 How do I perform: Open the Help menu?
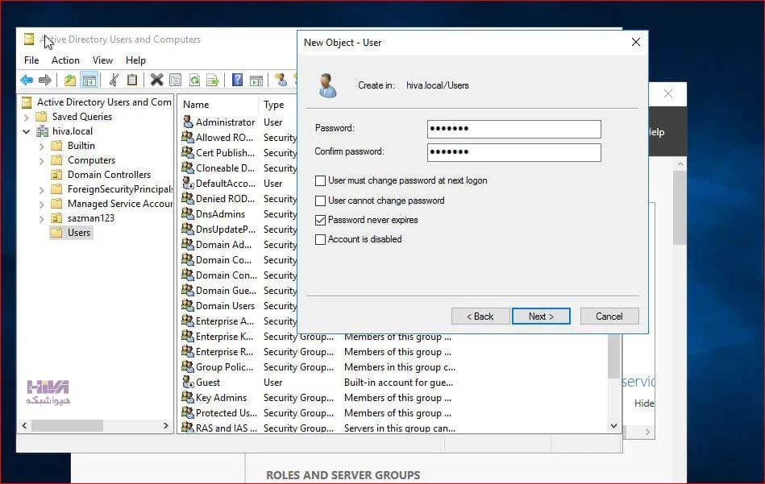135,60
